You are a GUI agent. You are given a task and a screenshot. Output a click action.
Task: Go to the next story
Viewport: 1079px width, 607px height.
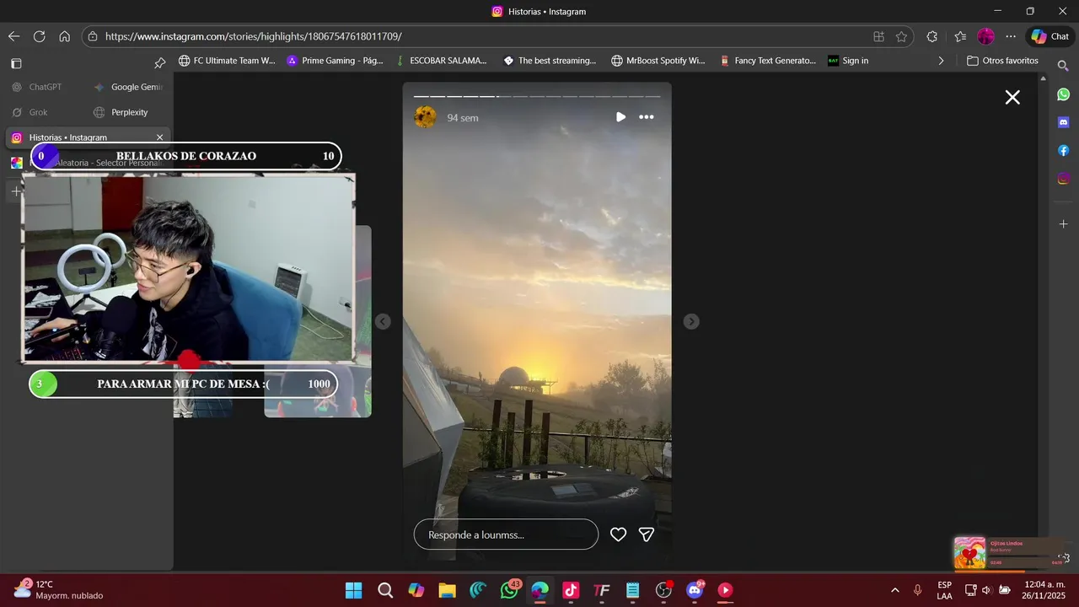point(691,321)
